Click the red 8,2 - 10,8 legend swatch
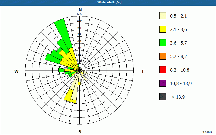216x135 pixels. [163, 70]
